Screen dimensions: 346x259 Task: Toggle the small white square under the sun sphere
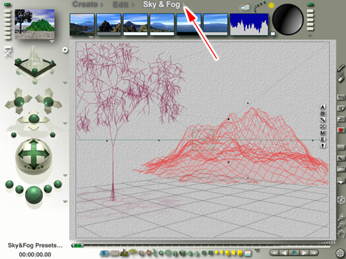point(273,34)
